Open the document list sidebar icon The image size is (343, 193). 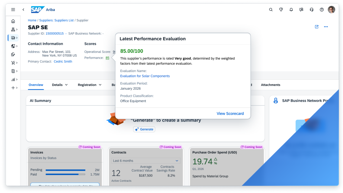13,71
